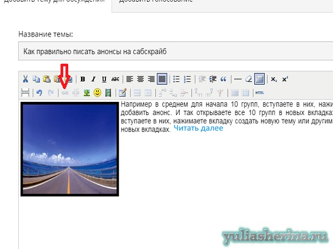Image resolution: width=333 pixels, height=249 pixels.
Task: Open the HTML source editor
Action: 260,93
